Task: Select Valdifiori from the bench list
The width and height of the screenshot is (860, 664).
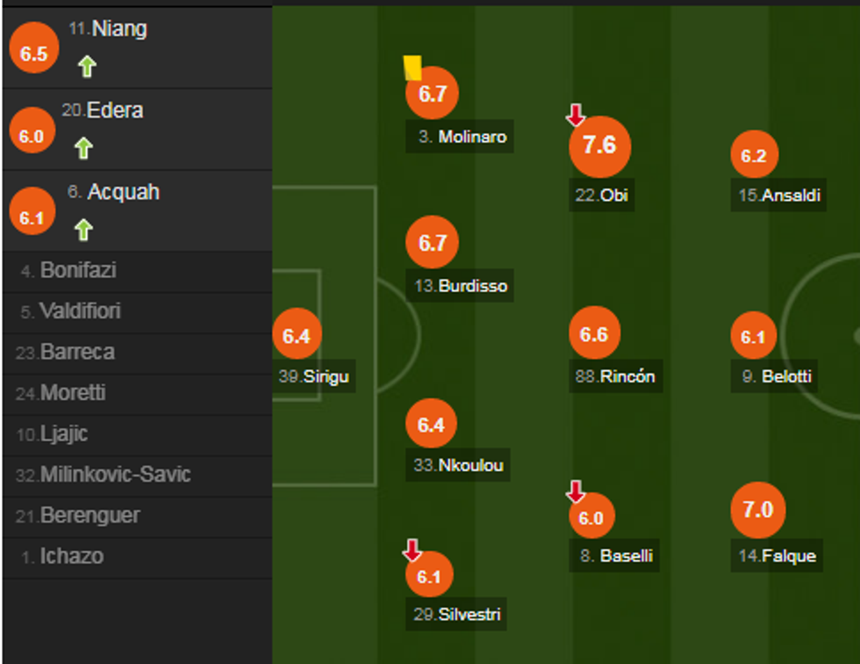Action: click(x=80, y=311)
